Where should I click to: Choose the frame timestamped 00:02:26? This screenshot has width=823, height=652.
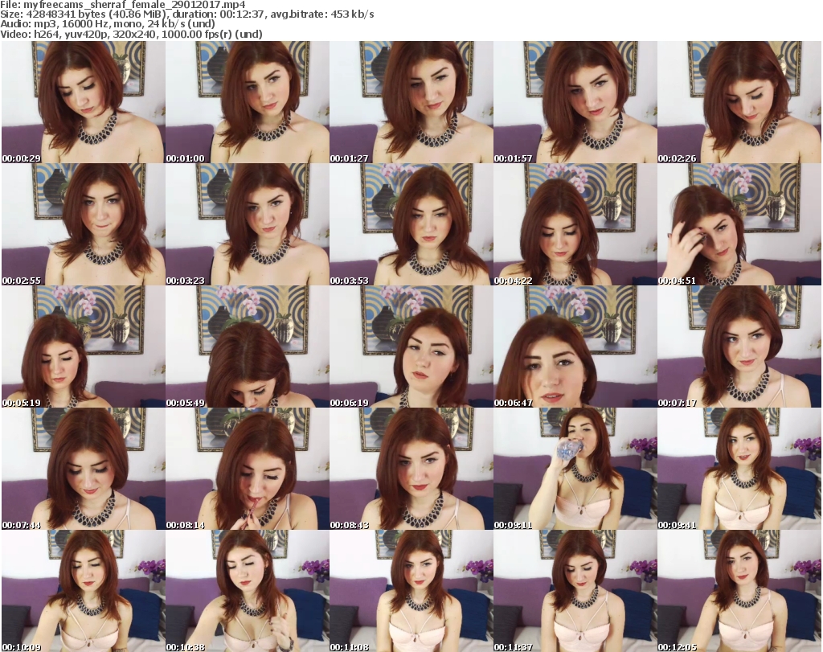click(739, 103)
